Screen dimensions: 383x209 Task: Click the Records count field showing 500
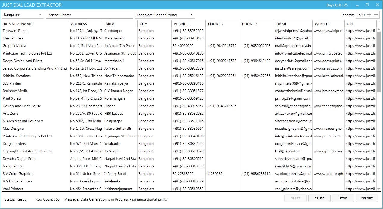coord(361,15)
